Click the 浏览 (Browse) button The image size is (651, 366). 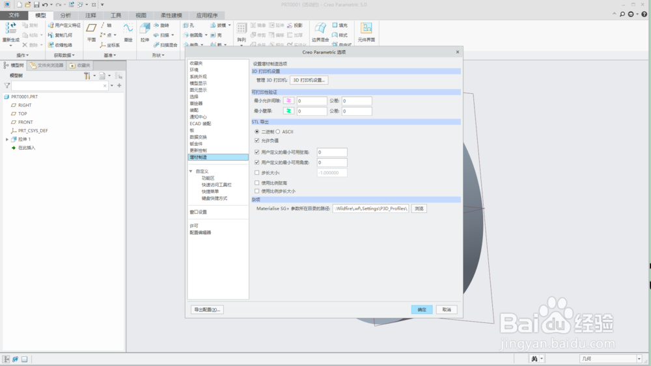point(419,208)
